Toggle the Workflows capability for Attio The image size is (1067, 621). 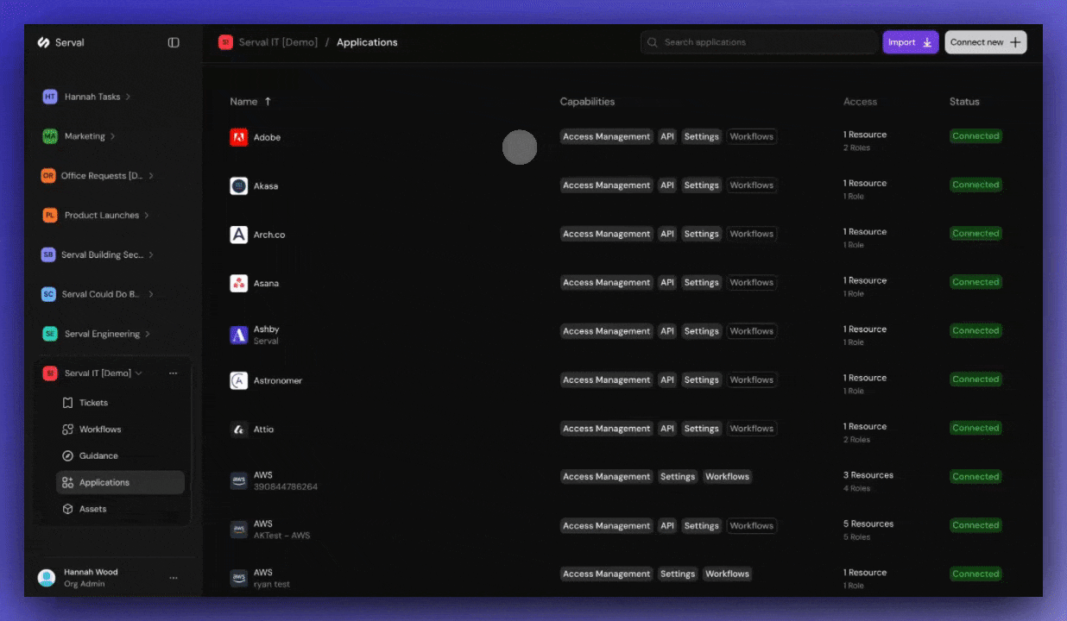751,428
